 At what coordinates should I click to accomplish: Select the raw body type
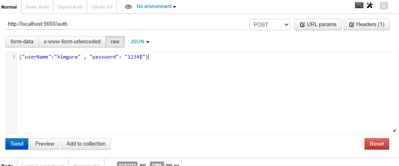tap(115, 42)
